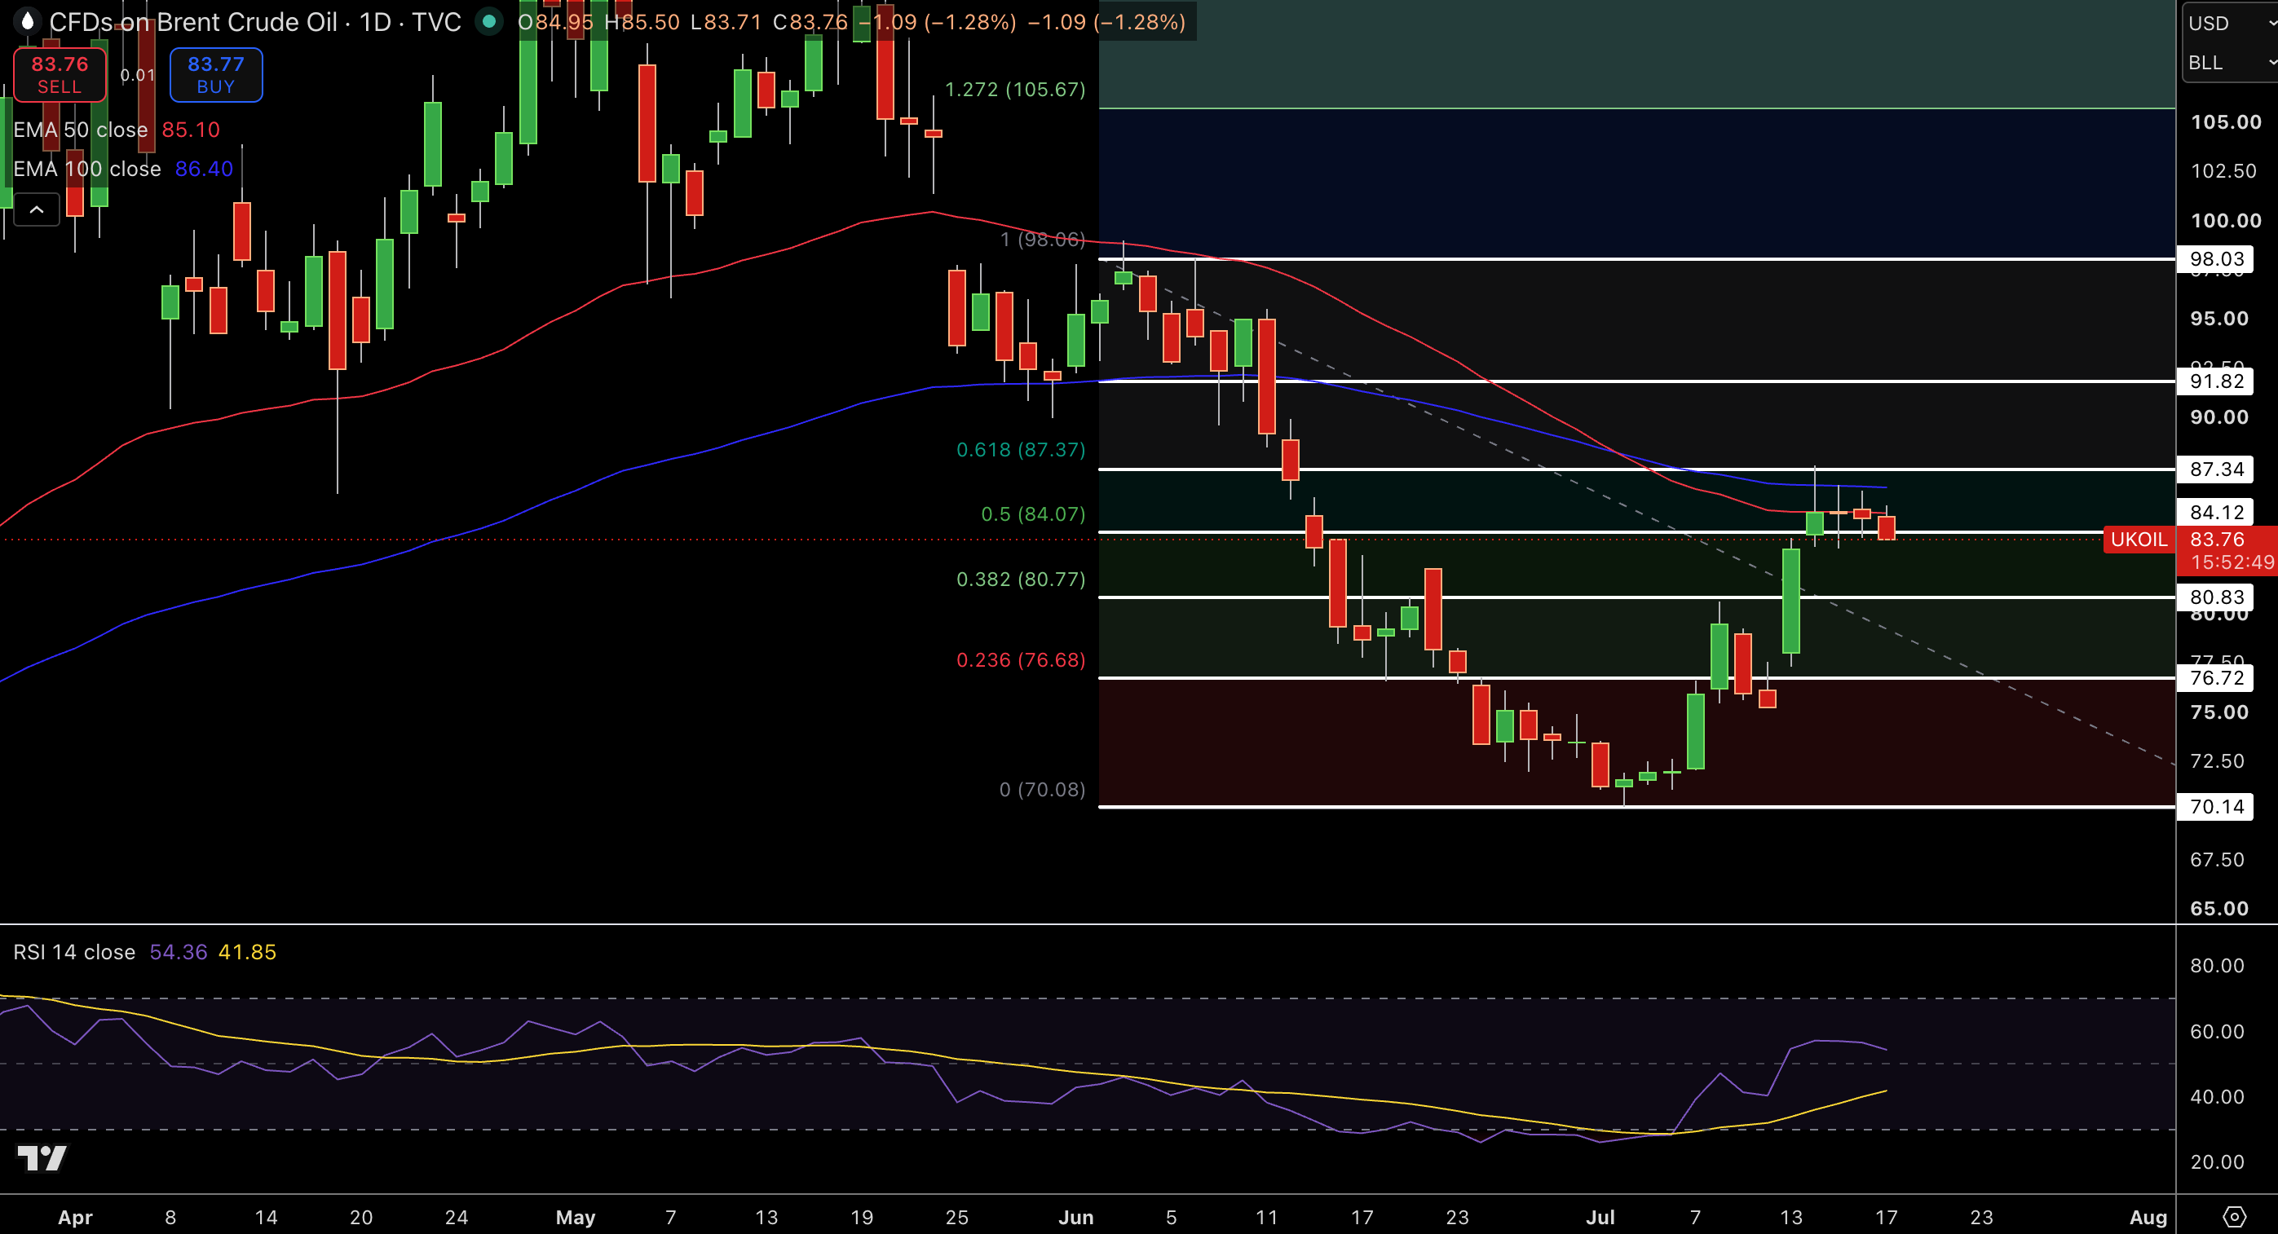
Task: Click the RSI value 54.36
Action: coord(179,952)
